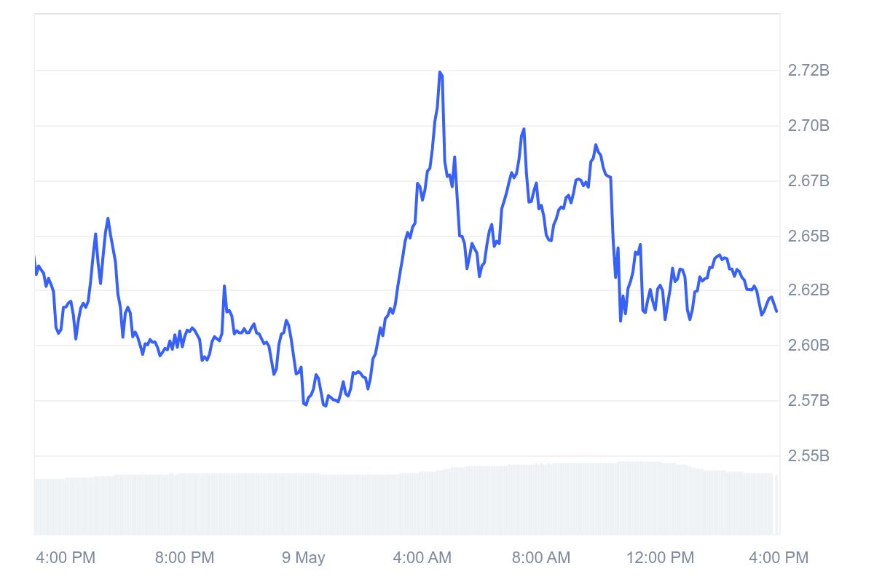This screenshot has width=874, height=582.
Task: Click the leftmost 4:00 PM time label
Action: [x=66, y=558]
